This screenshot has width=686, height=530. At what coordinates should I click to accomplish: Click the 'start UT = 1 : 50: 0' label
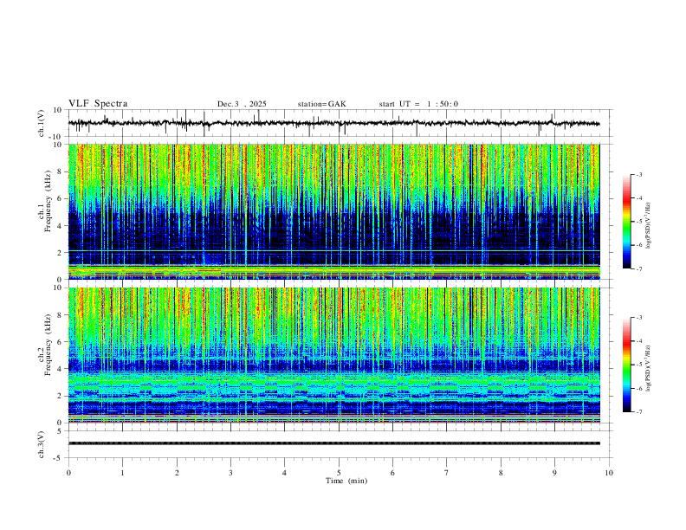click(x=418, y=104)
